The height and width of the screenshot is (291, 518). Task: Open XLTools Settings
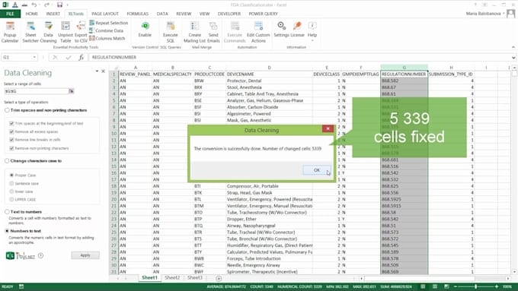(x=281, y=30)
